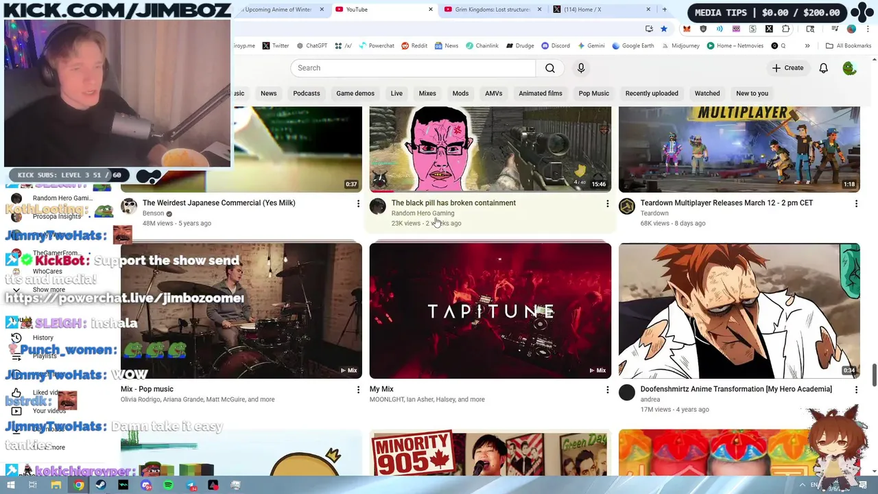Open Drudge bookmark
Screen dimensions: 878x494
[520, 46]
